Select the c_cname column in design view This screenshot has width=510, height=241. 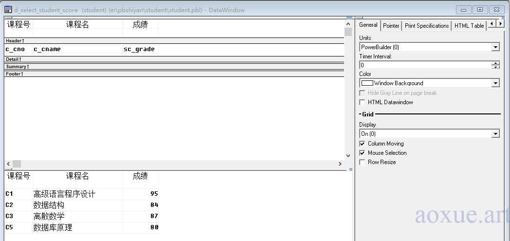[78, 49]
